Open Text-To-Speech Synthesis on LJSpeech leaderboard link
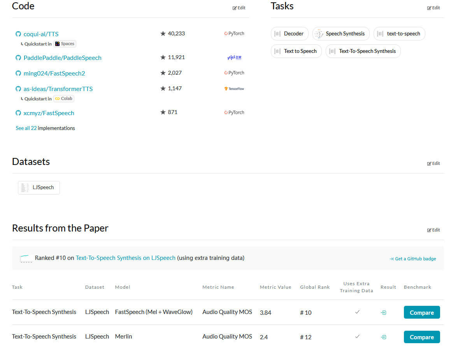 [125, 258]
